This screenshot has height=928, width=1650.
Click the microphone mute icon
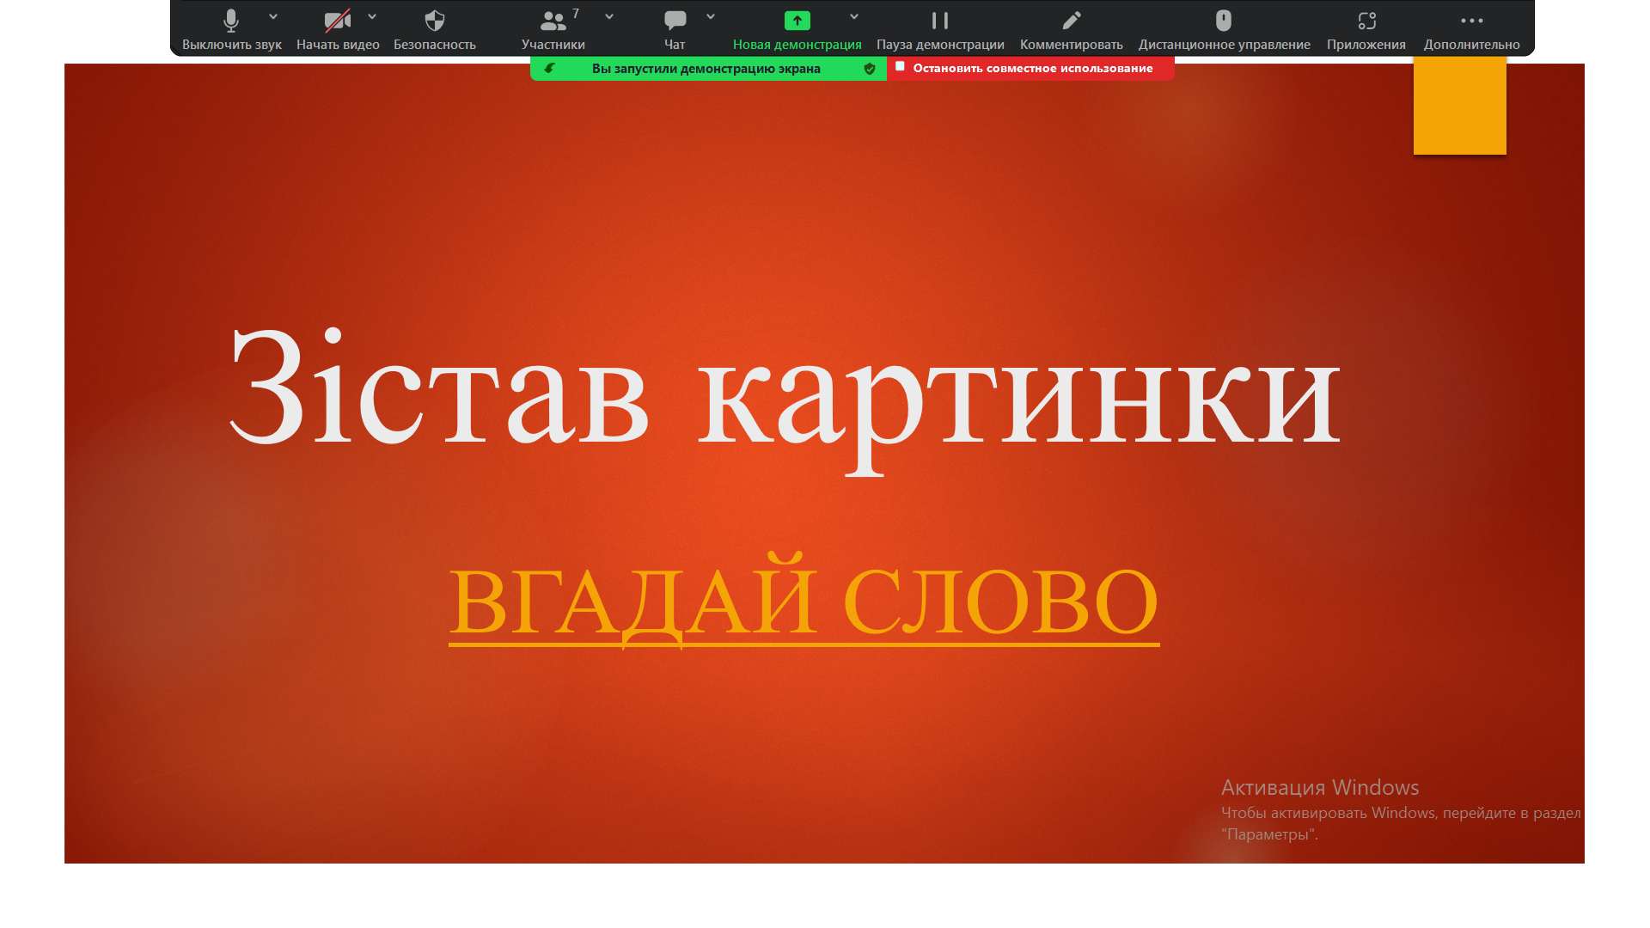point(230,21)
